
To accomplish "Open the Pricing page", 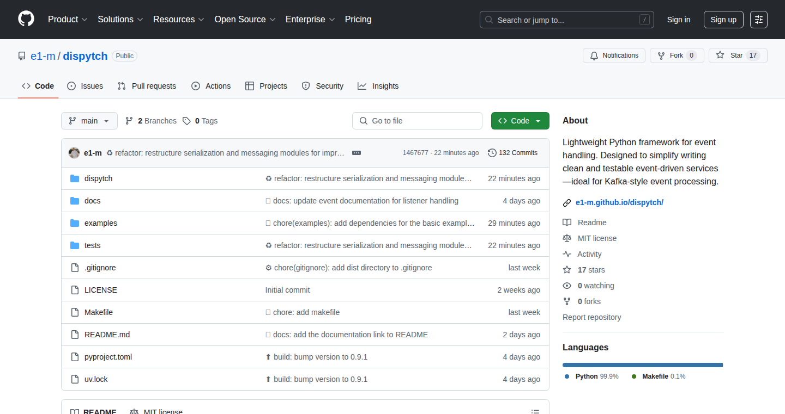I will (x=358, y=19).
